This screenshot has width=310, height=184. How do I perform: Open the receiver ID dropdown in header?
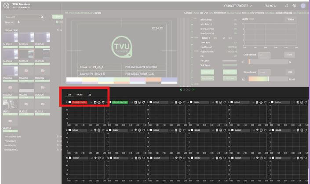coord(238,6)
